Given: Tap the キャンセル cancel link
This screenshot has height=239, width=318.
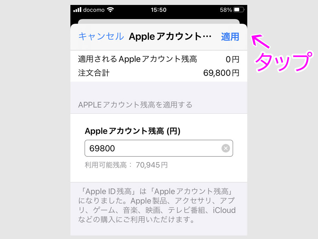Looking at the screenshot, I should [x=101, y=37].
